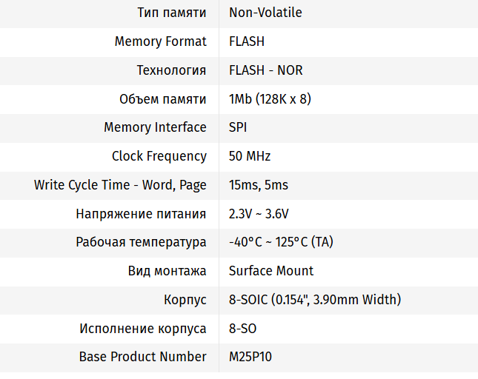Image resolution: width=478 pixels, height=379 pixels.
Task: Click the SPI interface value
Action: (238, 127)
